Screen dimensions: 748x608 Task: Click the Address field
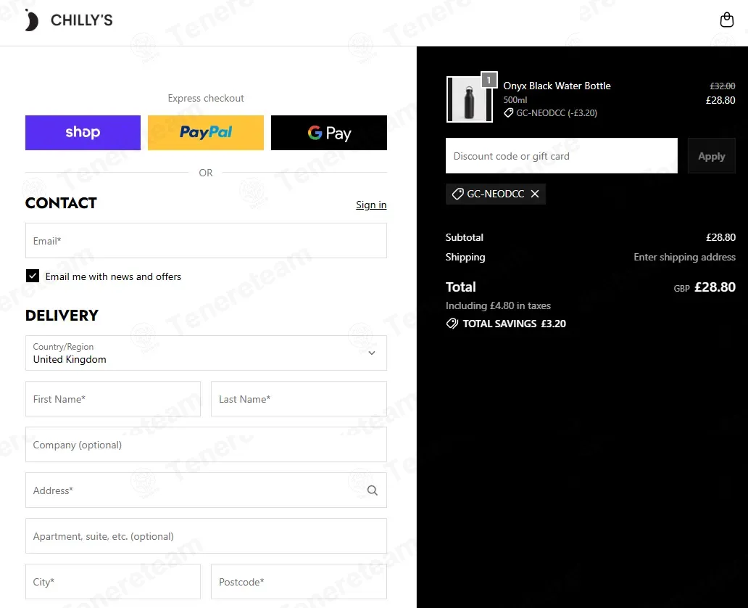point(206,490)
